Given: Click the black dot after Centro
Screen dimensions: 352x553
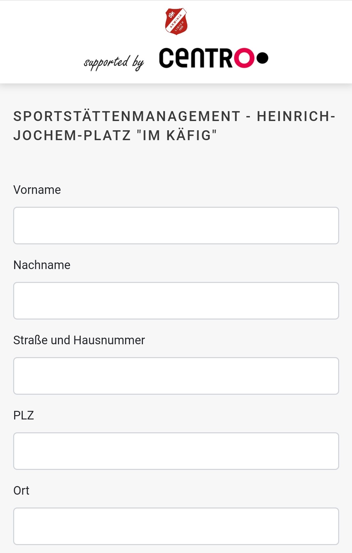Looking at the screenshot, I should (x=262, y=58).
